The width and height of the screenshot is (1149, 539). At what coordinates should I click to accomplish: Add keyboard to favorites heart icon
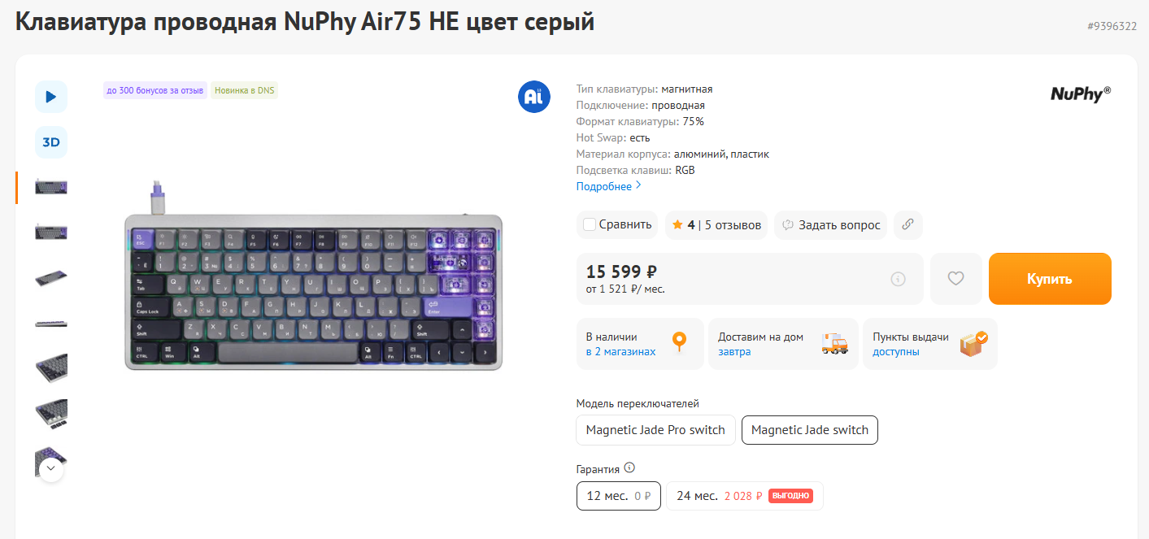(956, 279)
